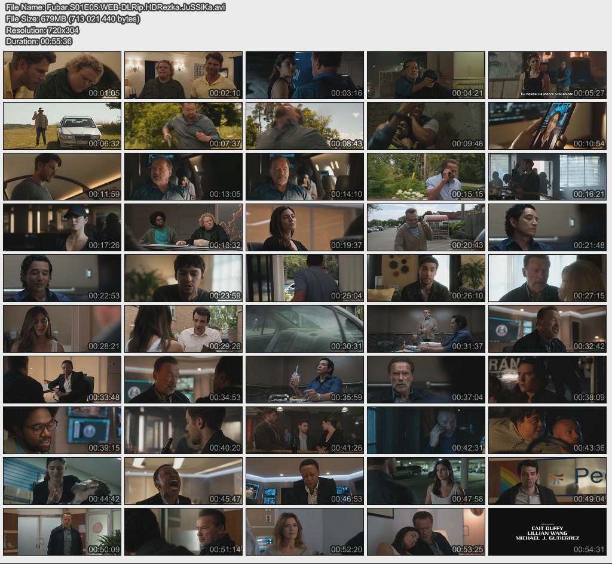Open the parking lot frame 00:20:43
Viewport: 612px width, 564px height.
click(x=426, y=227)
